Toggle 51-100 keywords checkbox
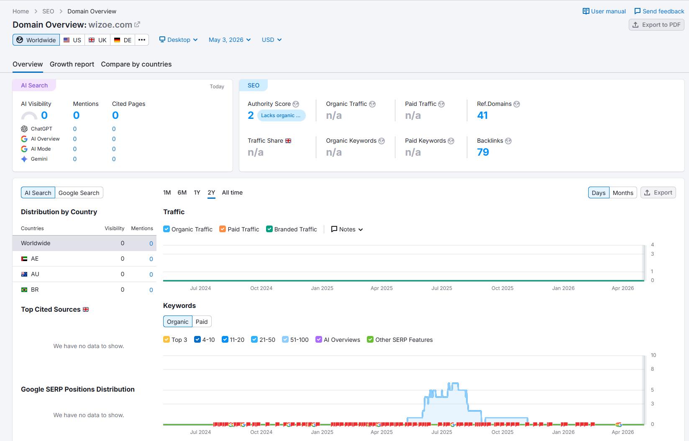 [285, 339]
